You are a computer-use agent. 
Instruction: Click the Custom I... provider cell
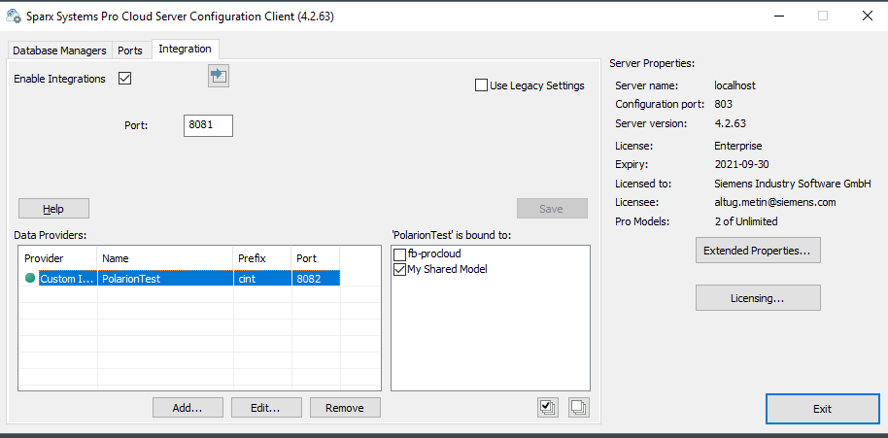point(67,279)
